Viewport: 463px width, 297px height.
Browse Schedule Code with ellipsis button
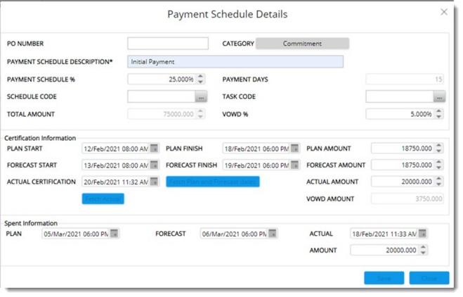click(x=201, y=97)
